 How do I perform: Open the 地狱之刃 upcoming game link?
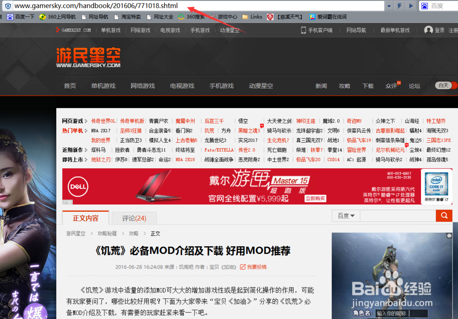click(x=101, y=159)
